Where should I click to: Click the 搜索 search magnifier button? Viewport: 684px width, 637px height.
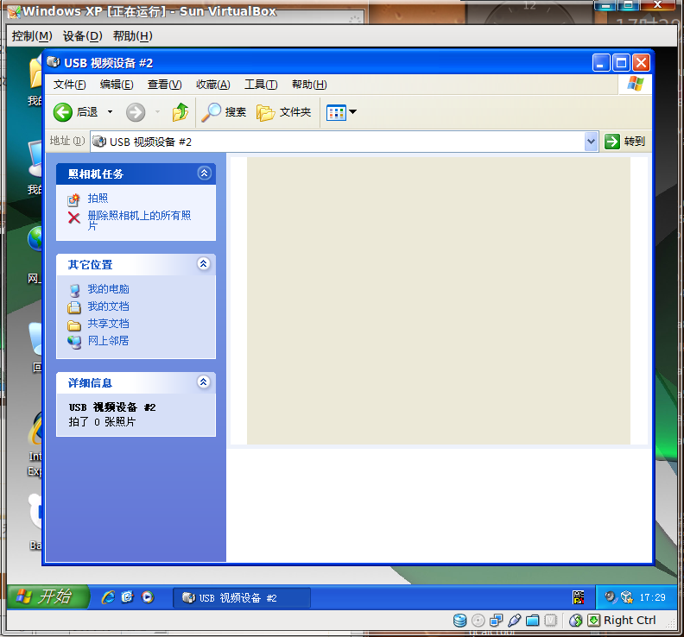tap(225, 112)
